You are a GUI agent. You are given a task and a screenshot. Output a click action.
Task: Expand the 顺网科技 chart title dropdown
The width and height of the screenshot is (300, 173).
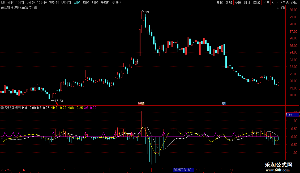pyautogui.click(x=36, y=8)
